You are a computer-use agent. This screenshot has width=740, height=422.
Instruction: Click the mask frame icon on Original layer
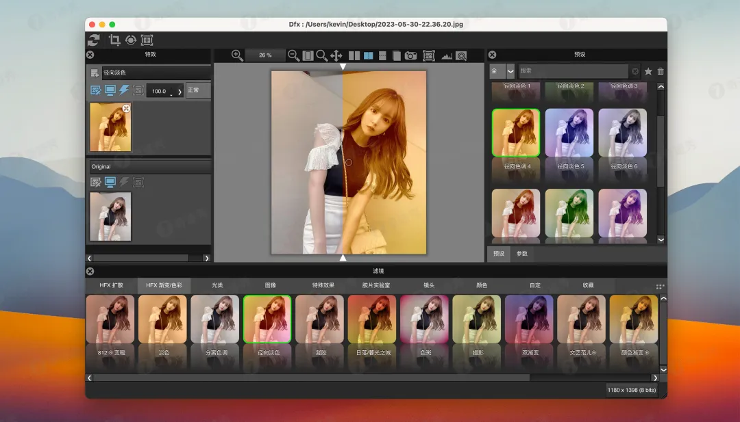(x=138, y=182)
